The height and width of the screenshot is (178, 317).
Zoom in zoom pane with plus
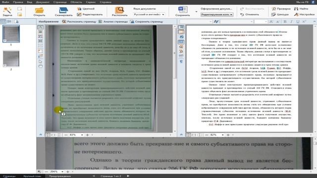[x=68, y=172]
